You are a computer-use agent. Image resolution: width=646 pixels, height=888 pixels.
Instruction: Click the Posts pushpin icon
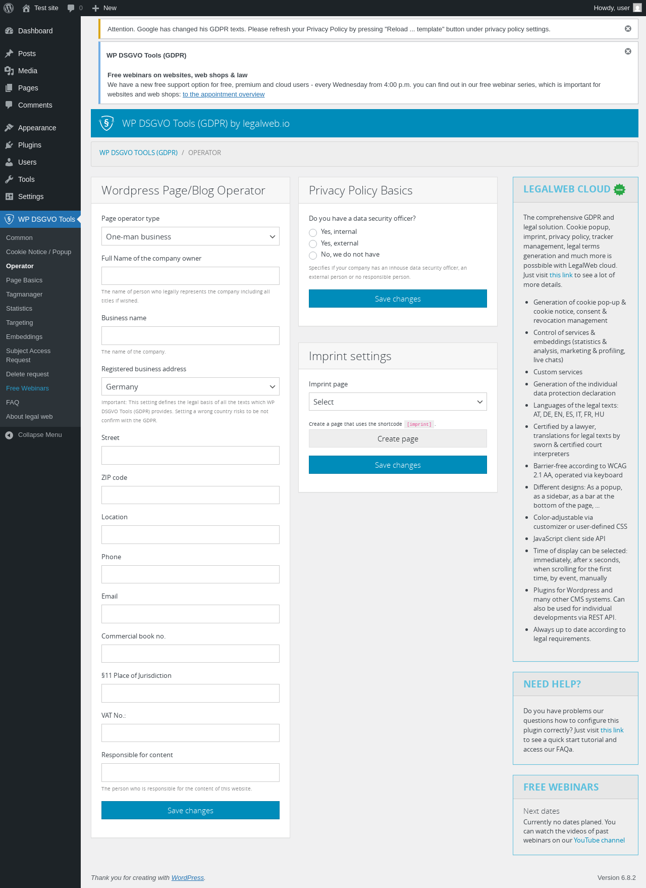pos(9,54)
